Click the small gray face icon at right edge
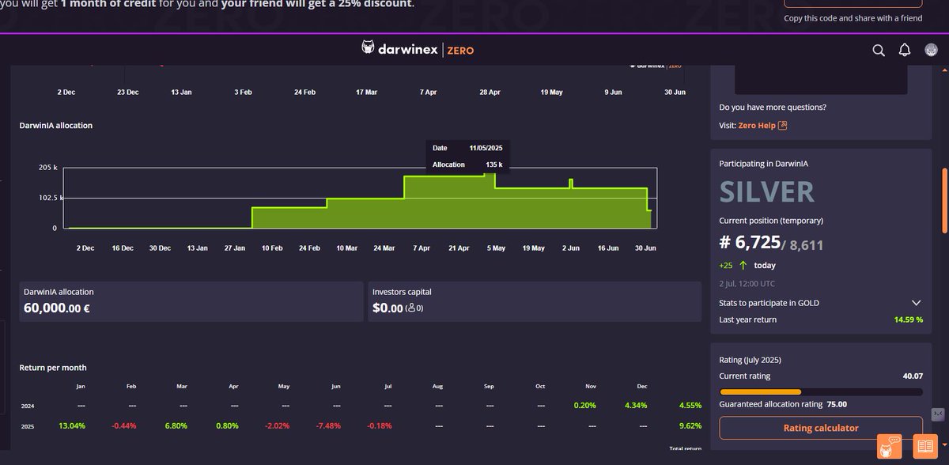Screen dimensions: 949x465 939,414
